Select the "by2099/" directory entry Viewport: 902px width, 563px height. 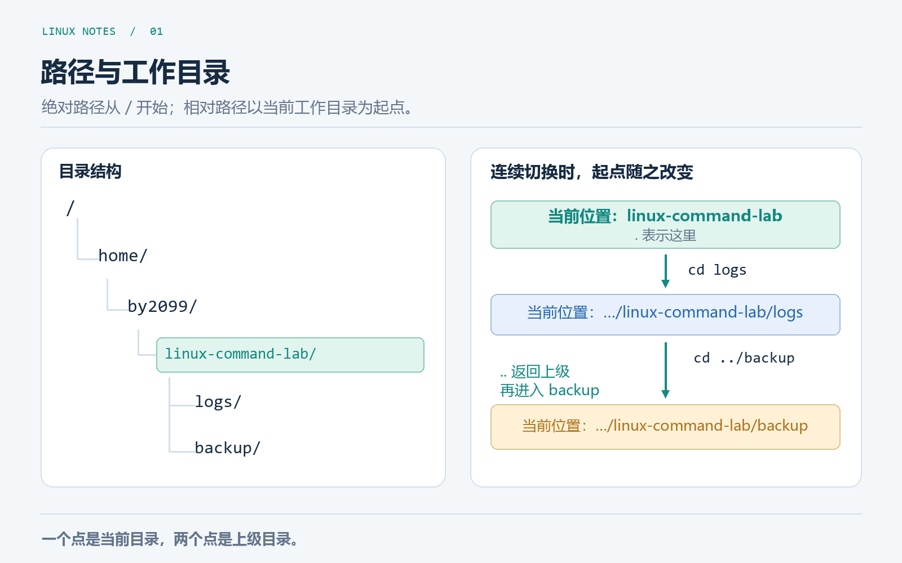coord(162,306)
